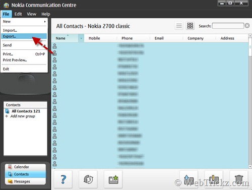Switch to list view icon
This screenshot has width=252, height=190.
(179, 26)
